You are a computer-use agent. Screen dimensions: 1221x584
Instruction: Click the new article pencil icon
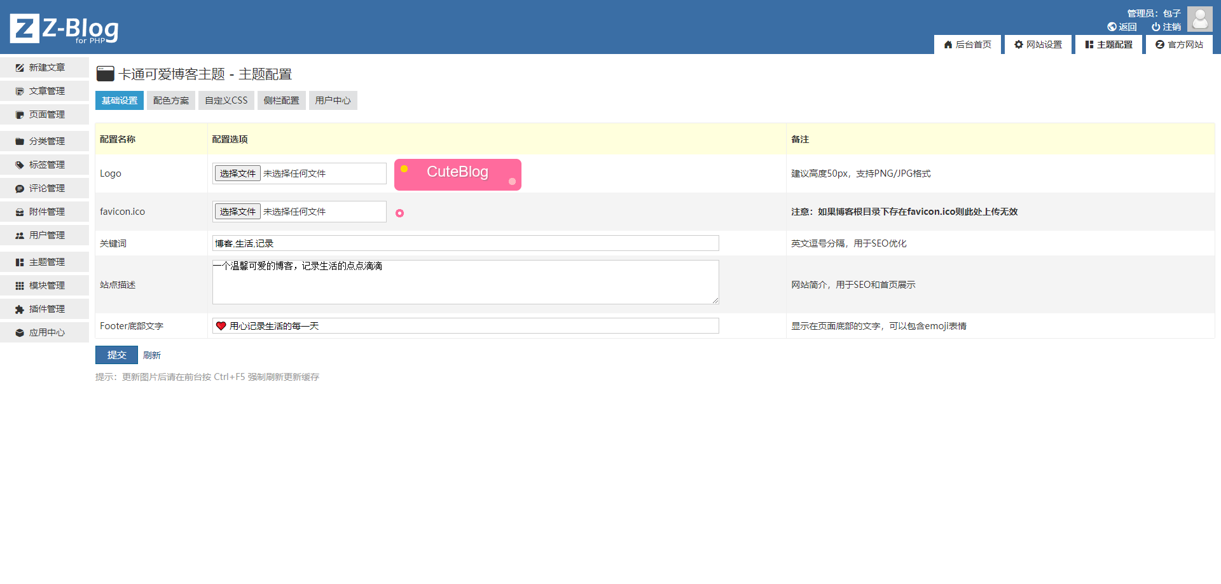click(x=20, y=67)
